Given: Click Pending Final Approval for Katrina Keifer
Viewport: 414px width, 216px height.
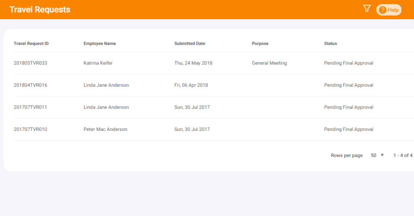Looking at the screenshot, I should coord(348,63).
